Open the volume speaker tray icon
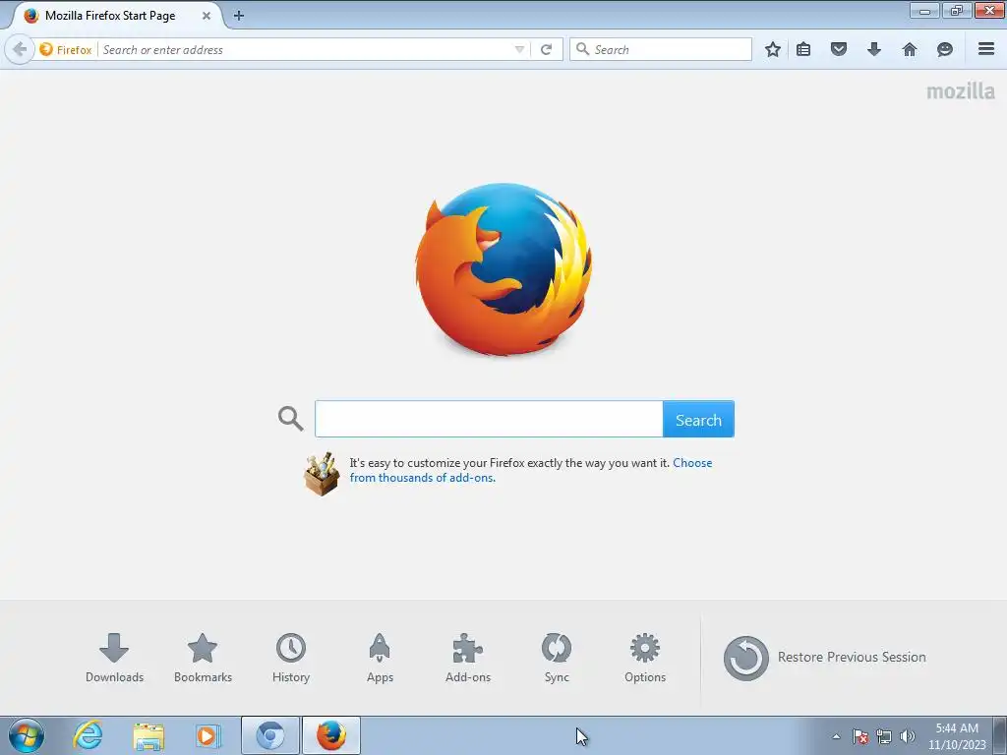 pos(908,736)
